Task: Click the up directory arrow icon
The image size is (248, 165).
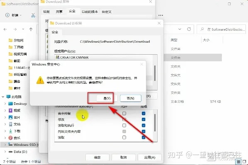Action: point(31,29)
